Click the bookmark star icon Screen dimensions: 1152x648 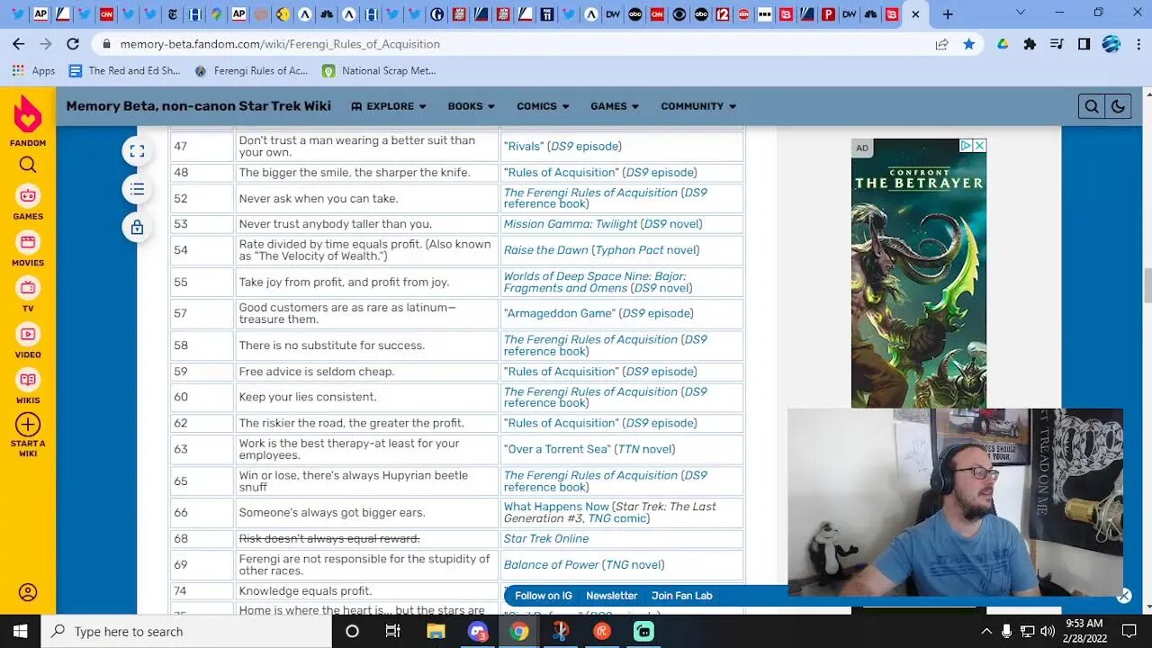[968, 43]
